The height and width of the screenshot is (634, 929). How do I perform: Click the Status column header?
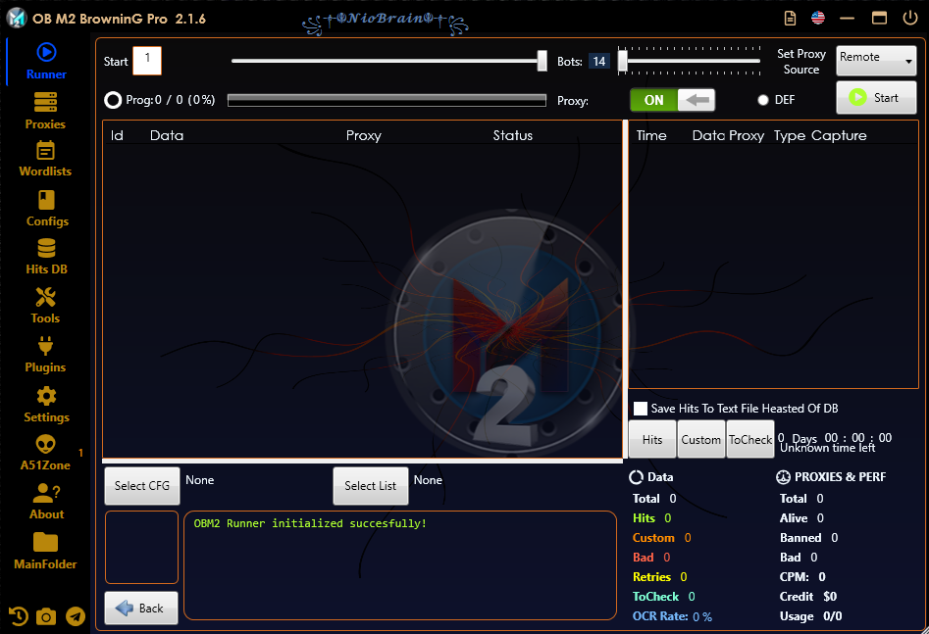[x=512, y=135]
